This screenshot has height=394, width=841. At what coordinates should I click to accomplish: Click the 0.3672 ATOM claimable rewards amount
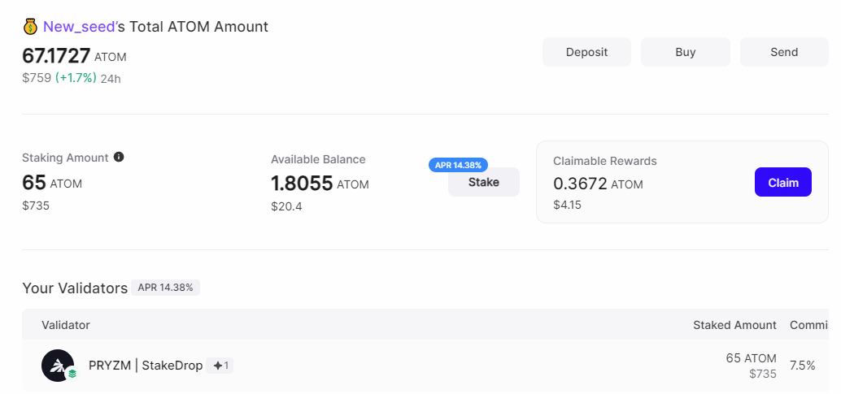tap(598, 184)
